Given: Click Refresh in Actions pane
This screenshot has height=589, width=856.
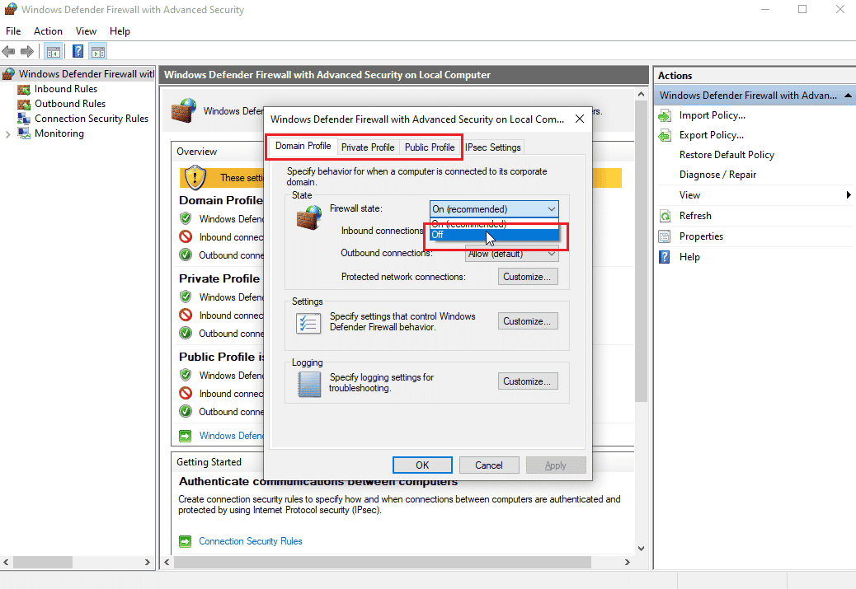Looking at the screenshot, I should click(695, 216).
